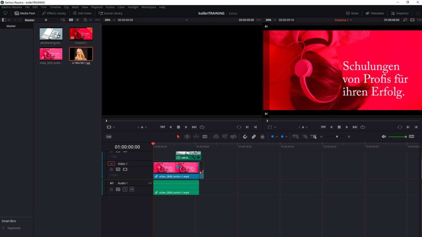Mute monitoring with the speaker icon
422x237 pixels.
[x=384, y=137]
